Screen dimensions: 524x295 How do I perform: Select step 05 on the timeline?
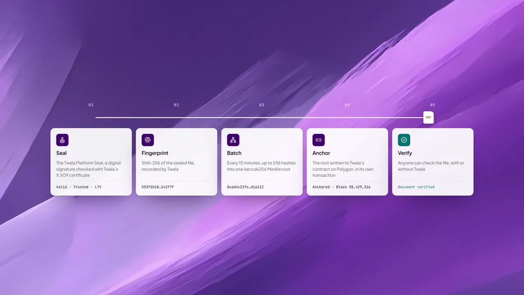click(x=433, y=105)
